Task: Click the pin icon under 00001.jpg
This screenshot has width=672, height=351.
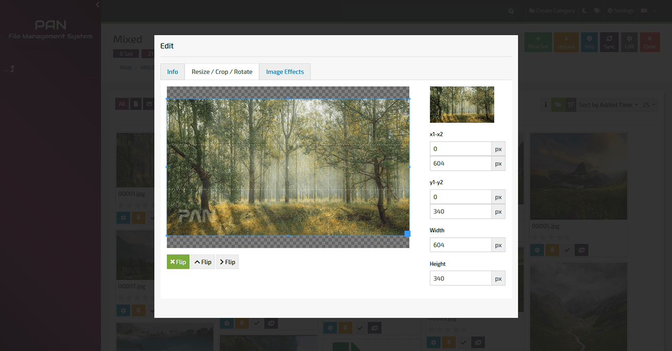Action: [138, 217]
